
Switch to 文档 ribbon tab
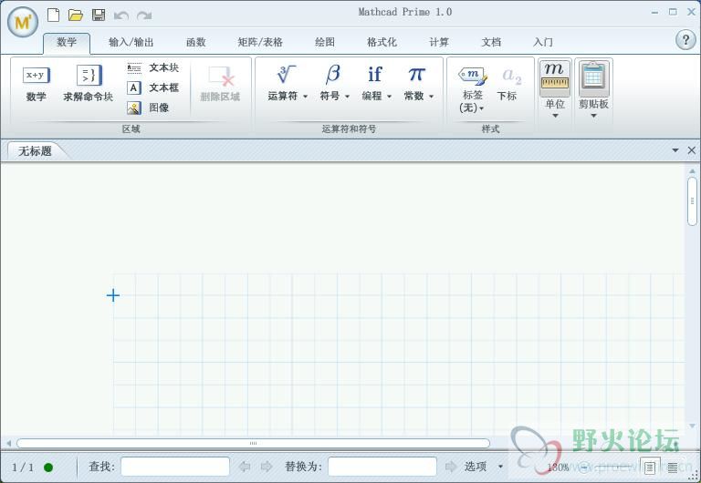coord(491,43)
